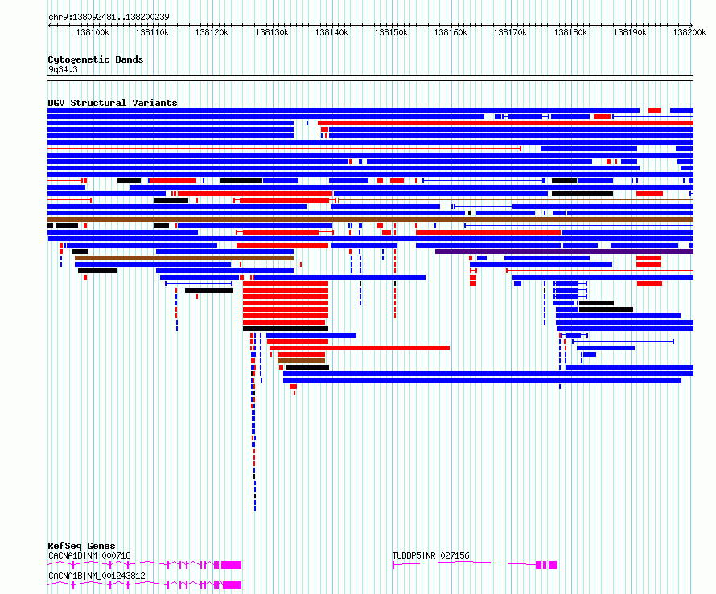
Task: Open the RefSeq Genes track title
Action: pos(81,546)
